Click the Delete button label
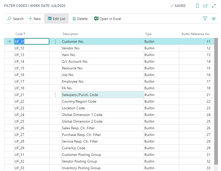 pyautogui.click(x=82, y=19)
